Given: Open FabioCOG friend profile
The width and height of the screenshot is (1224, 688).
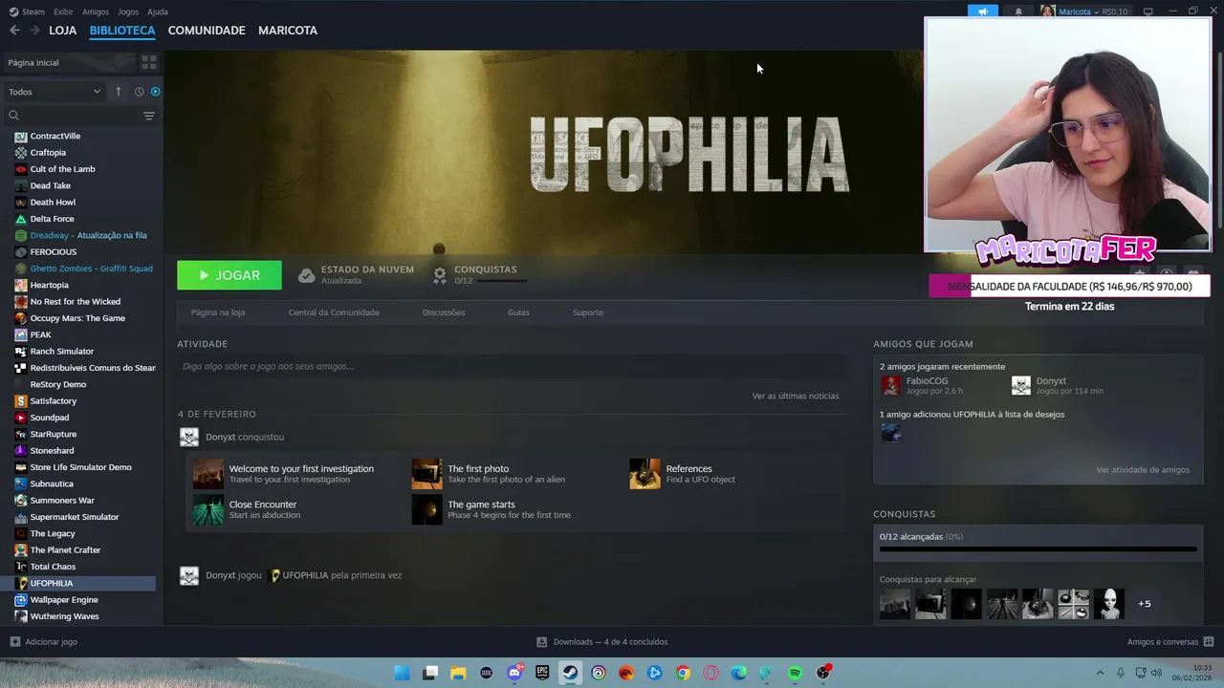Looking at the screenshot, I should coord(923,385).
